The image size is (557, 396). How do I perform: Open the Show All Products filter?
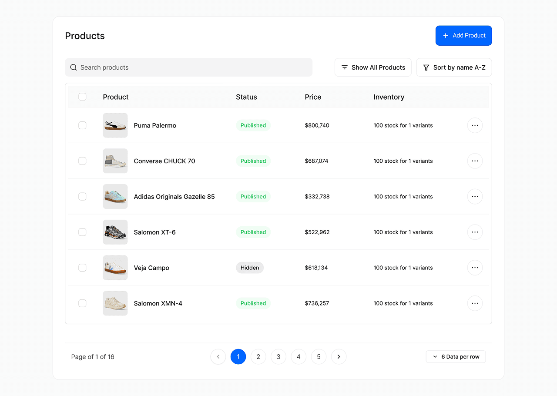pyautogui.click(x=373, y=67)
